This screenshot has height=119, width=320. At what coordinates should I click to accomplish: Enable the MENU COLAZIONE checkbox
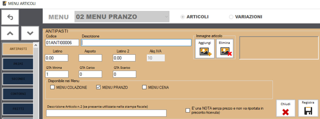coord(52,87)
